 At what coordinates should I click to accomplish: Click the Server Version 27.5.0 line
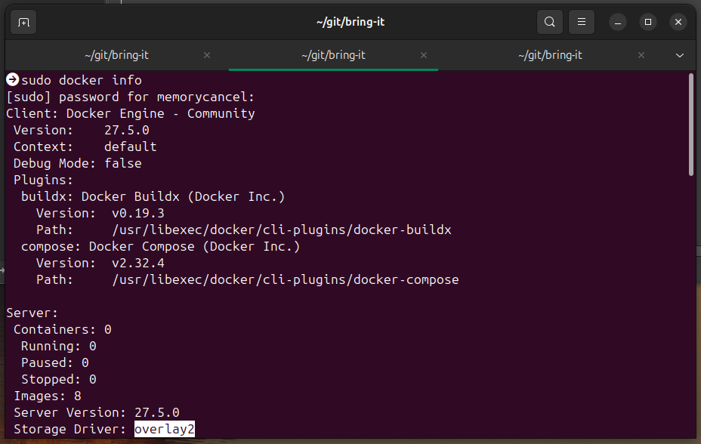click(97, 413)
